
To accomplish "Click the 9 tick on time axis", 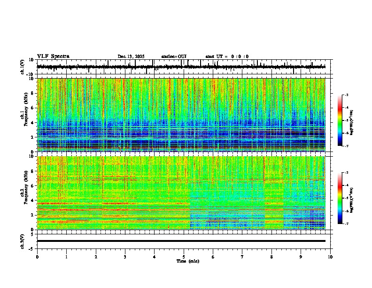I will [301, 257].
